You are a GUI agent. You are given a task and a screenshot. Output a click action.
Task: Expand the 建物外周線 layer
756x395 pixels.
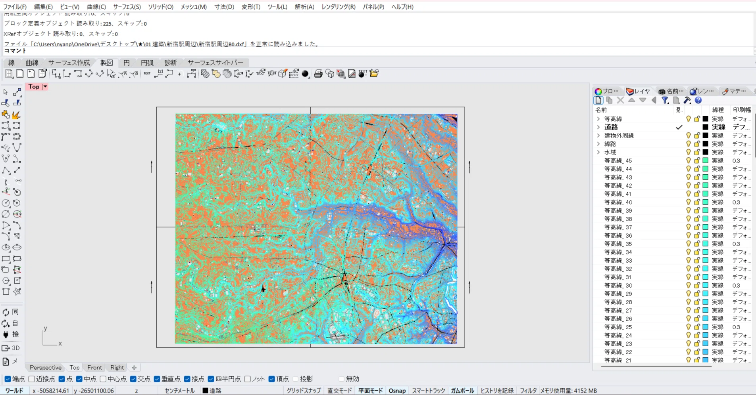click(x=598, y=135)
